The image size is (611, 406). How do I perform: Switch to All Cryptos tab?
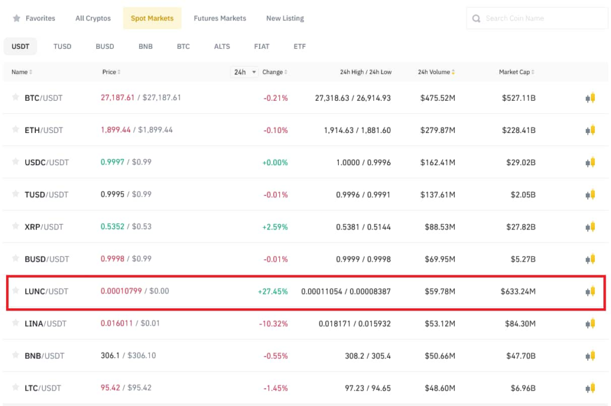tap(93, 18)
